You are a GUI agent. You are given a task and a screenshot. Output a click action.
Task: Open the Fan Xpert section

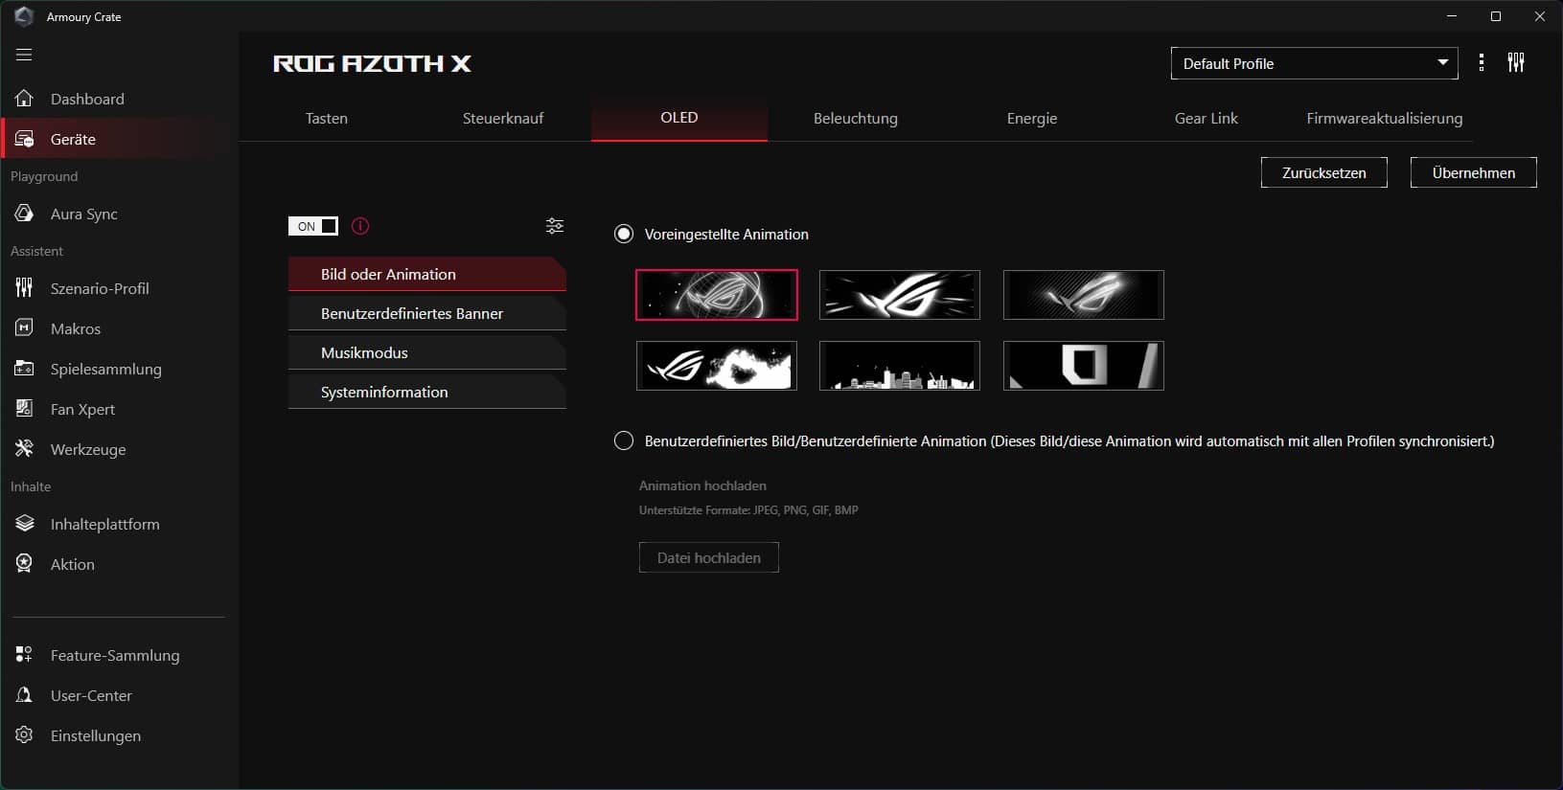(82, 409)
